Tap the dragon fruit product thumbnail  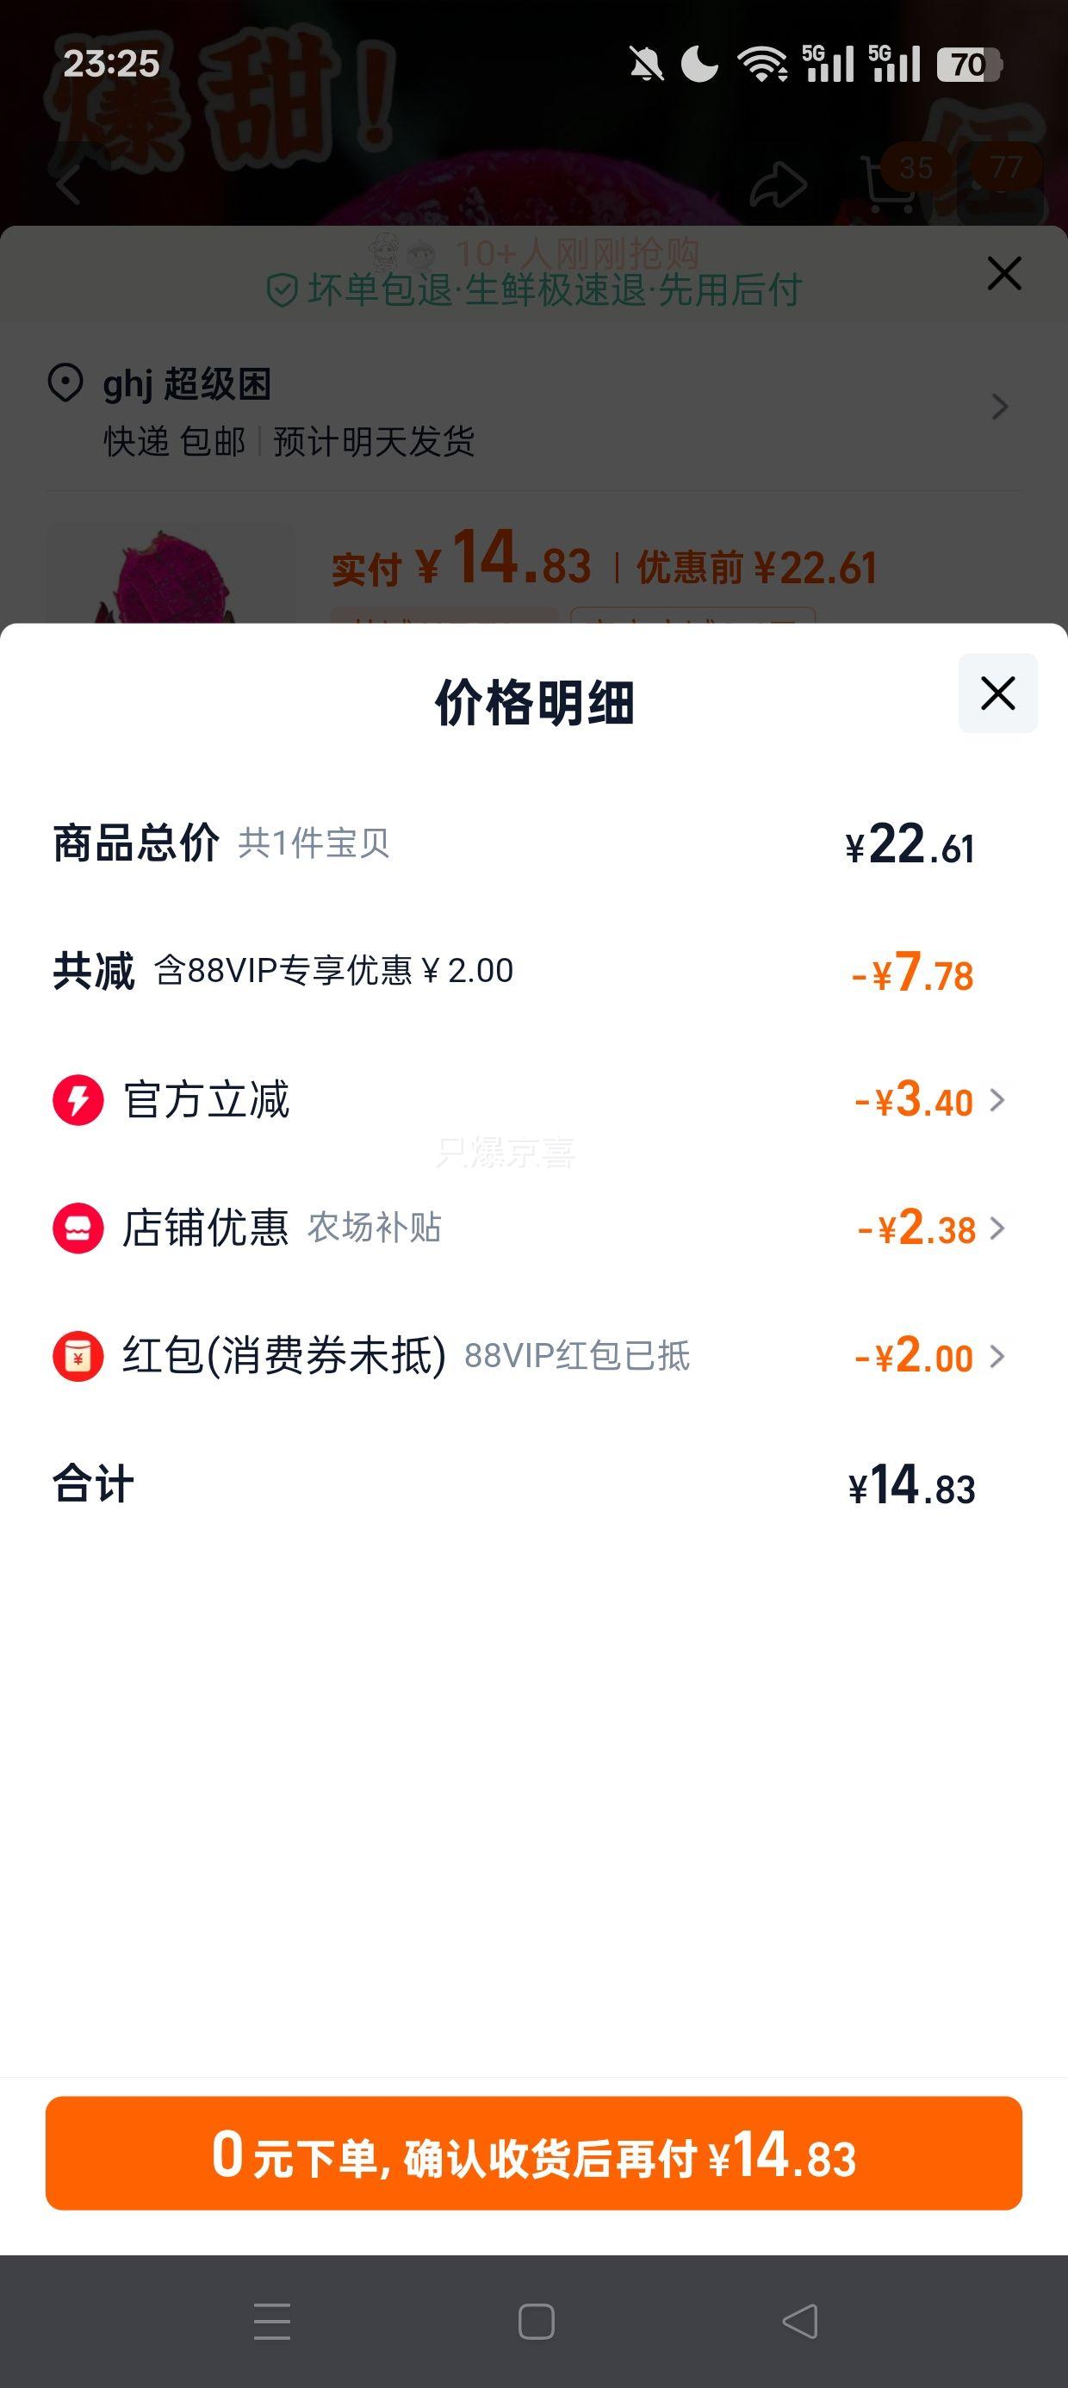(170, 575)
